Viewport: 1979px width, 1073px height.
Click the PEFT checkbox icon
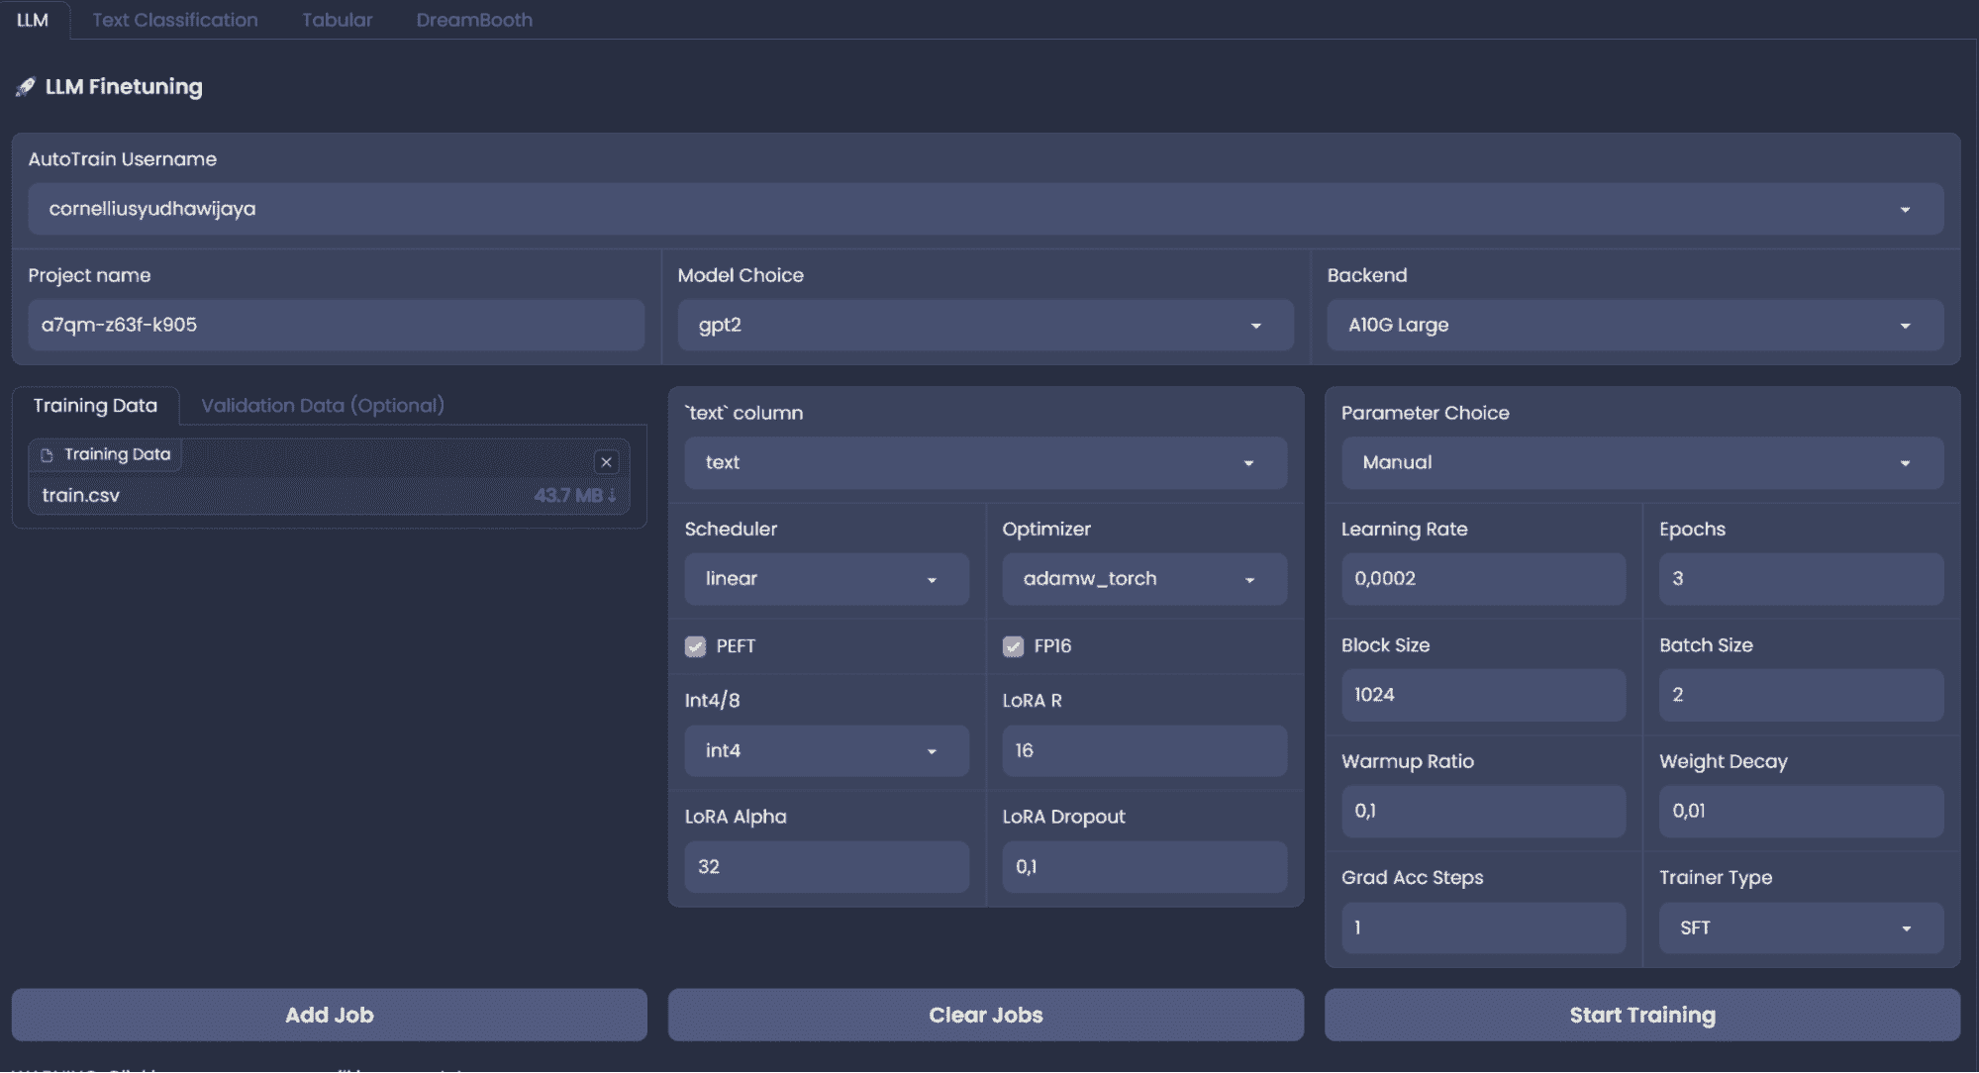[694, 646]
